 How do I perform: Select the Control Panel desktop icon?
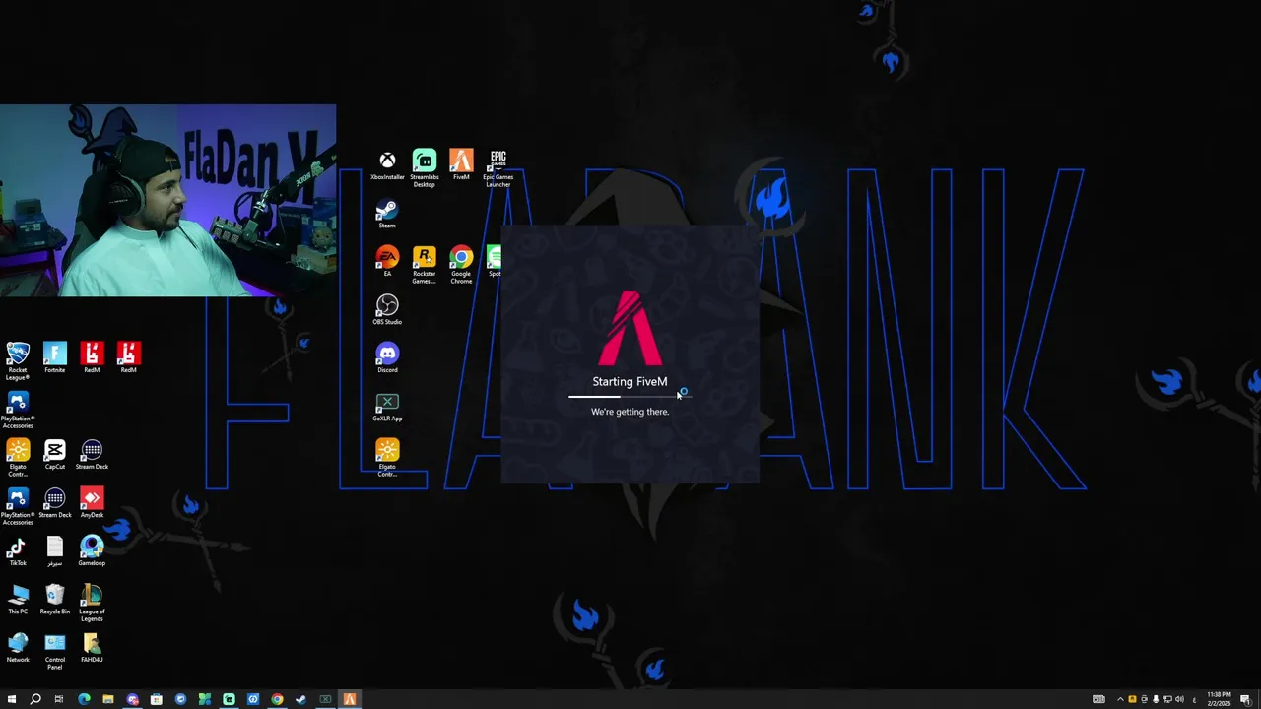pyautogui.click(x=54, y=650)
